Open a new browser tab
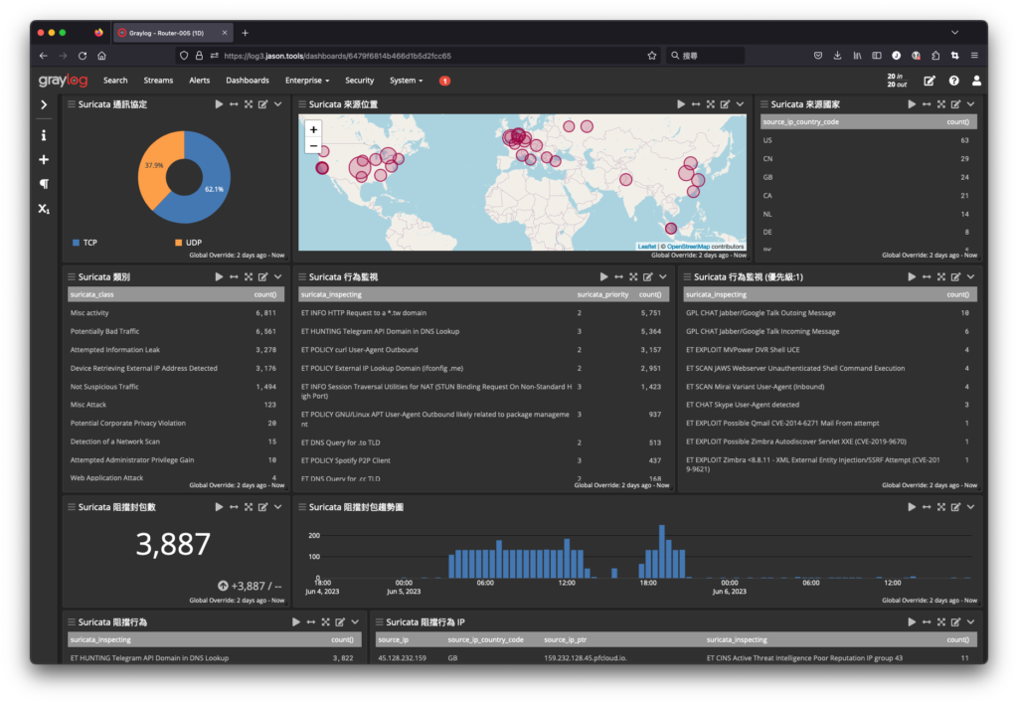This screenshot has height=704, width=1018. click(x=245, y=33)
